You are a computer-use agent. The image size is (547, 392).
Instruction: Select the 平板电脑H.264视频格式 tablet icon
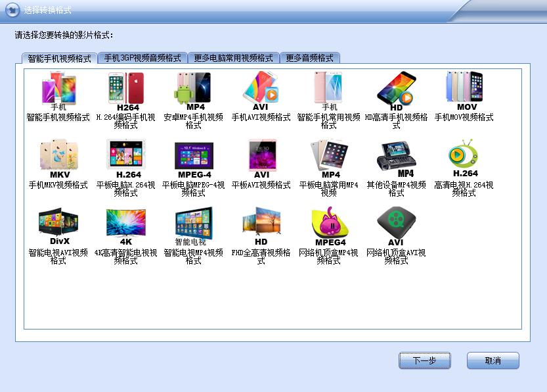126,159
